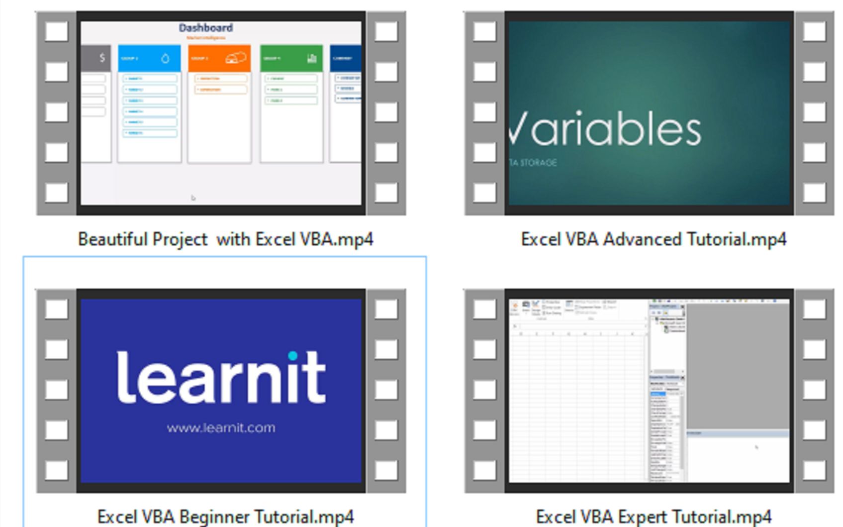Click the file name "Excel VBA Advanced Tutorial.mp4"

coord(654,239)
